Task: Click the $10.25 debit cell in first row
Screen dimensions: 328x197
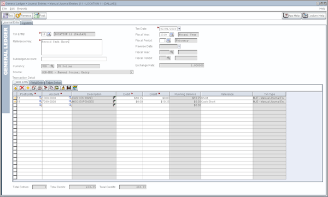Action: (x=130, y=98)
